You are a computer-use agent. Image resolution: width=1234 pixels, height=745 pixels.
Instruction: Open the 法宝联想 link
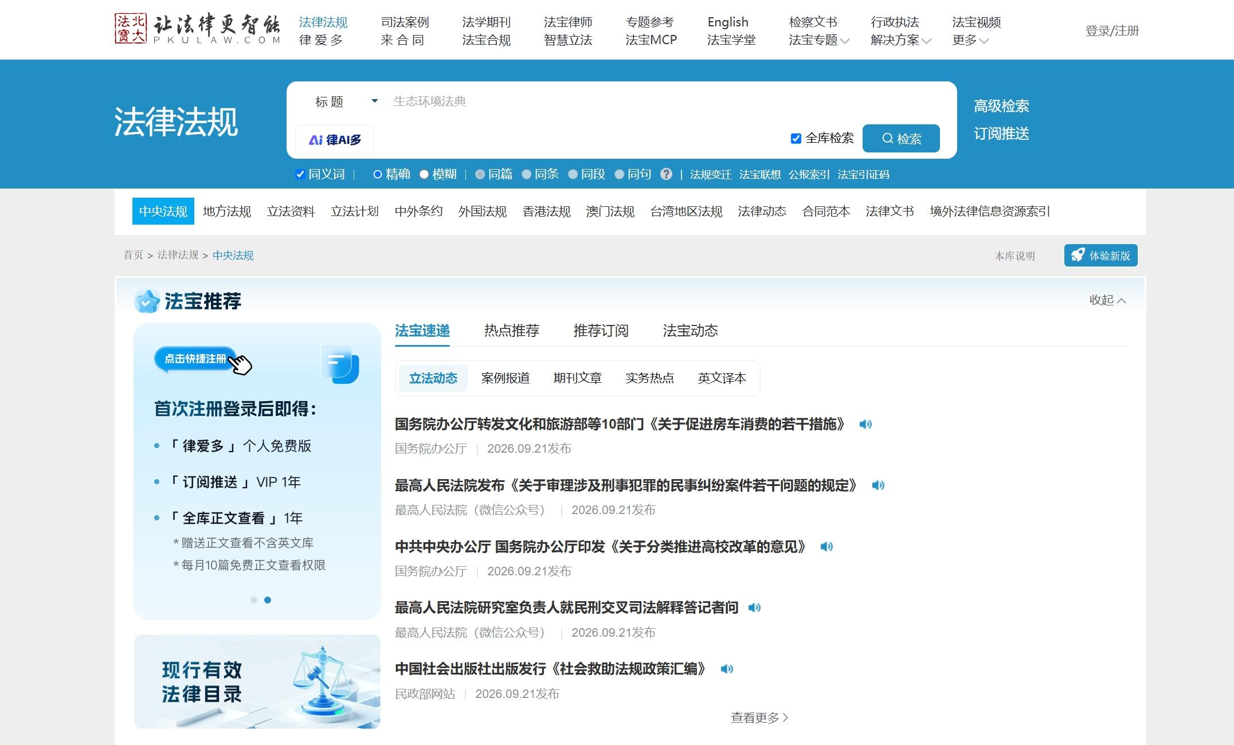[x=760, y=175]
